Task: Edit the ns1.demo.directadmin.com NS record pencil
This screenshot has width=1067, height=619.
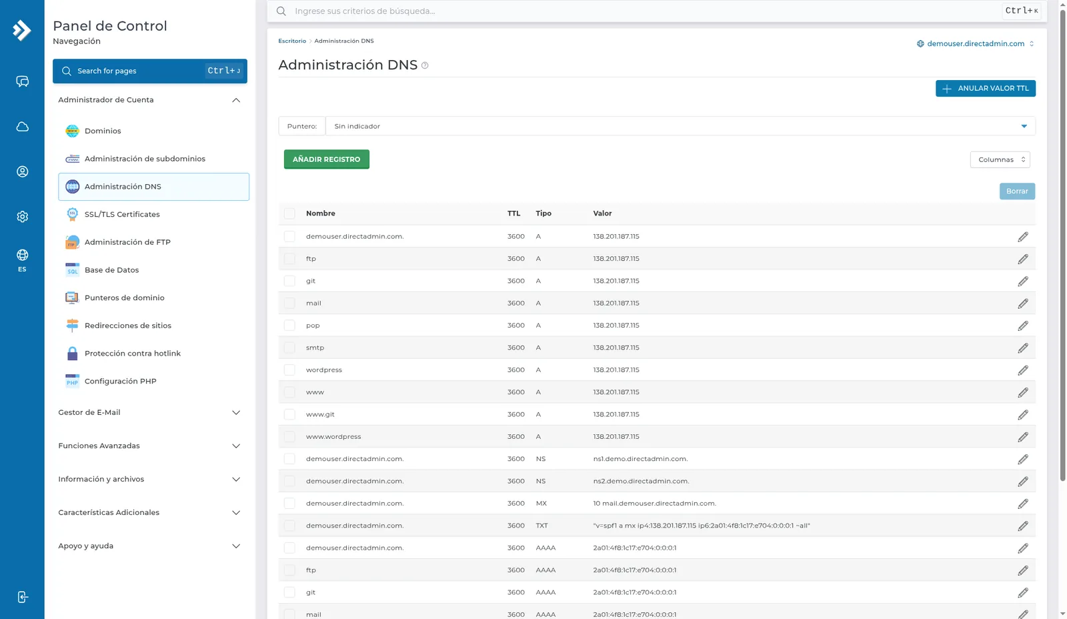Action: pos(1023,460)
